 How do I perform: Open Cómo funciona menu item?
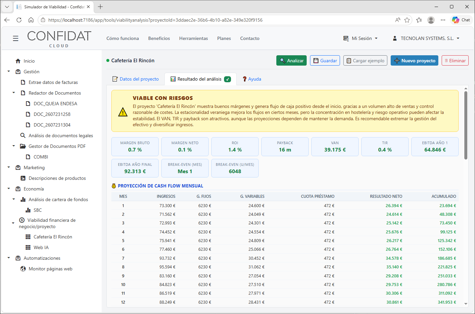click(123, 38)
